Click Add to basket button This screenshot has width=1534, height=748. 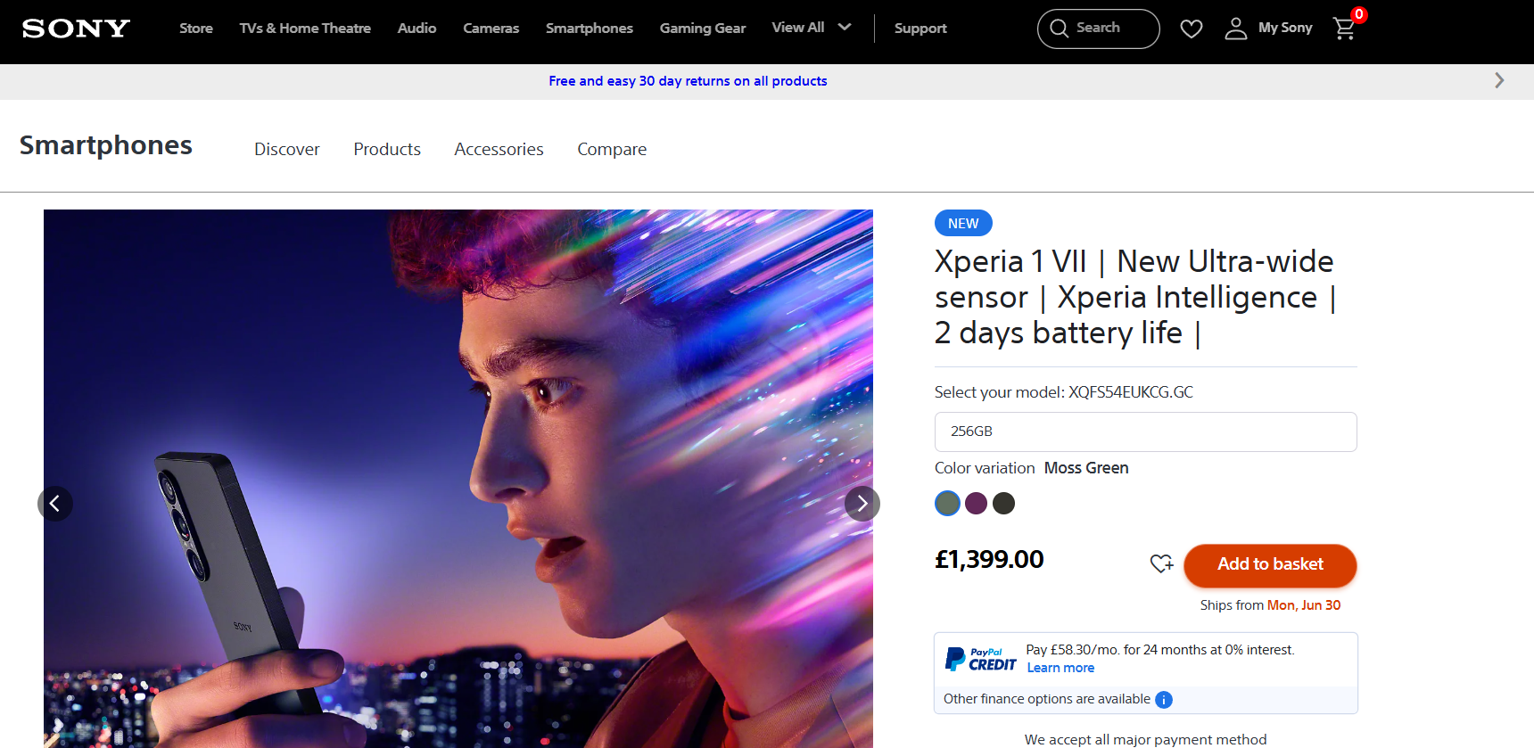[1270, 565]
